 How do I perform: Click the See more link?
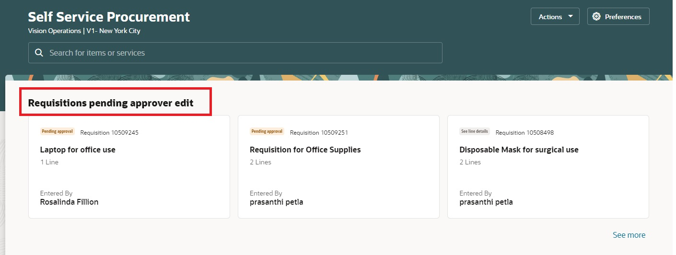point(629,235)
